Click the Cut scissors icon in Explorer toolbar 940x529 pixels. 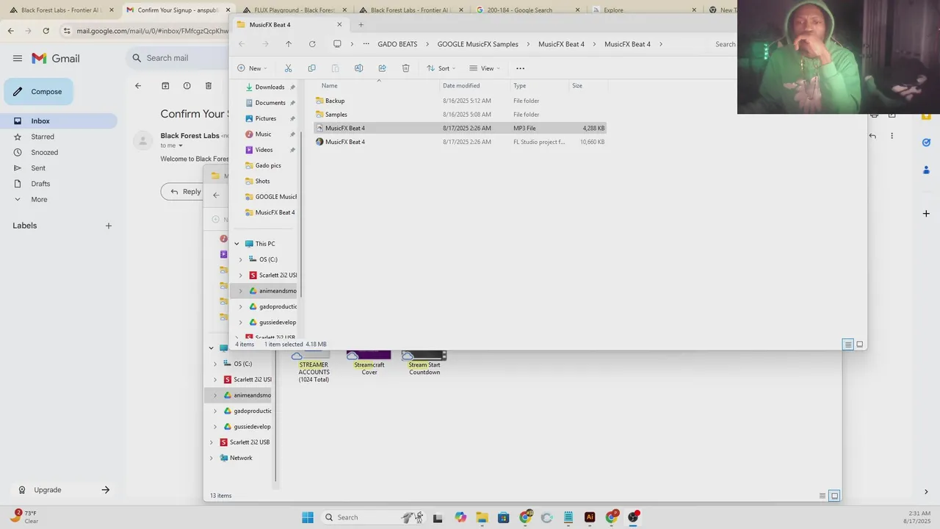288,68
